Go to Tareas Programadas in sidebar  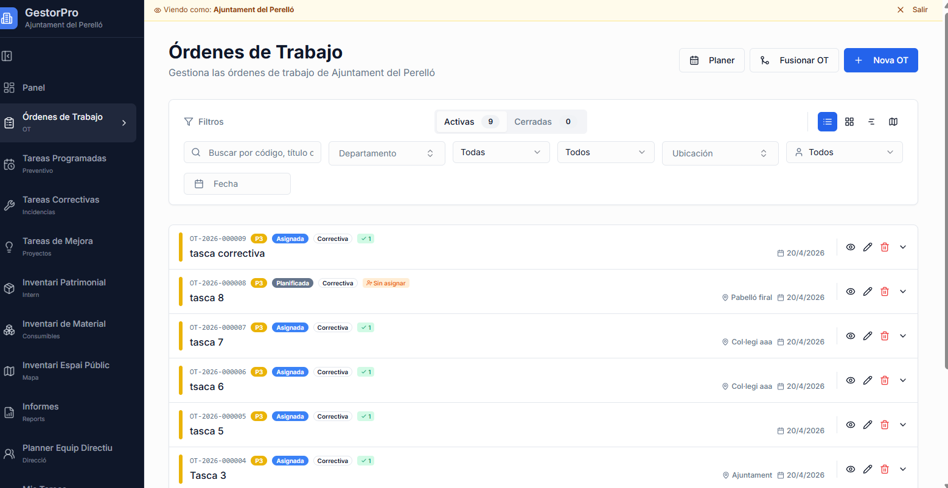(x=68, y=164)
